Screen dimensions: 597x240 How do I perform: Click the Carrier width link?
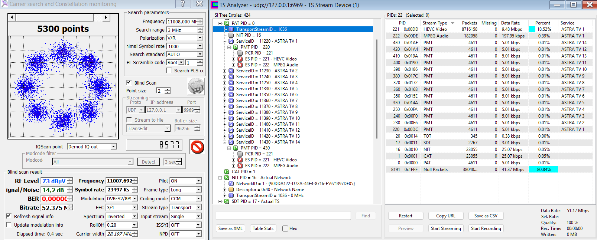click(90, 234)
